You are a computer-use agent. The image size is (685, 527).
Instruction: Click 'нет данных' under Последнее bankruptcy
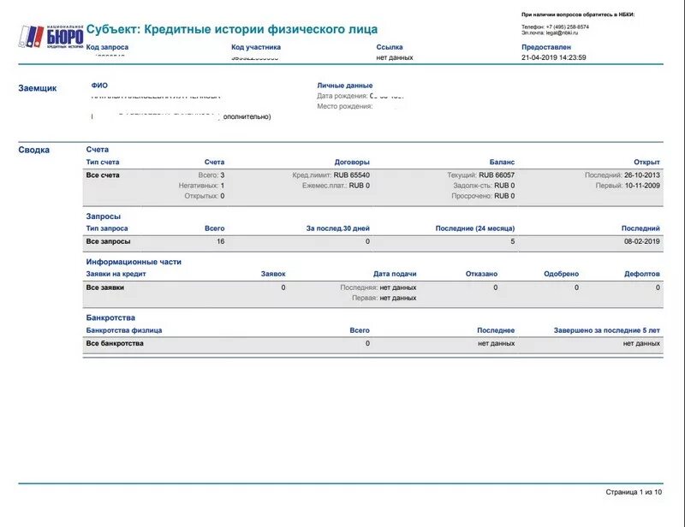coord(497,344)
